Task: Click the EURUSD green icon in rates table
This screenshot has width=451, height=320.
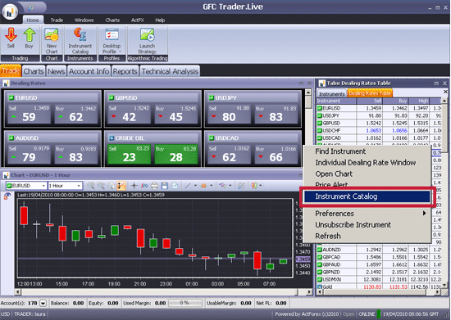Action: [319, 108]
